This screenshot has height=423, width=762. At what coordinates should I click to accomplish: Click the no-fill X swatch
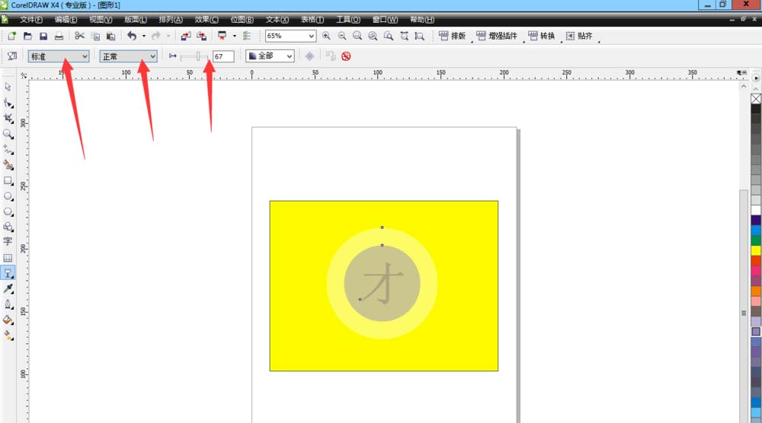click(756, 98)
